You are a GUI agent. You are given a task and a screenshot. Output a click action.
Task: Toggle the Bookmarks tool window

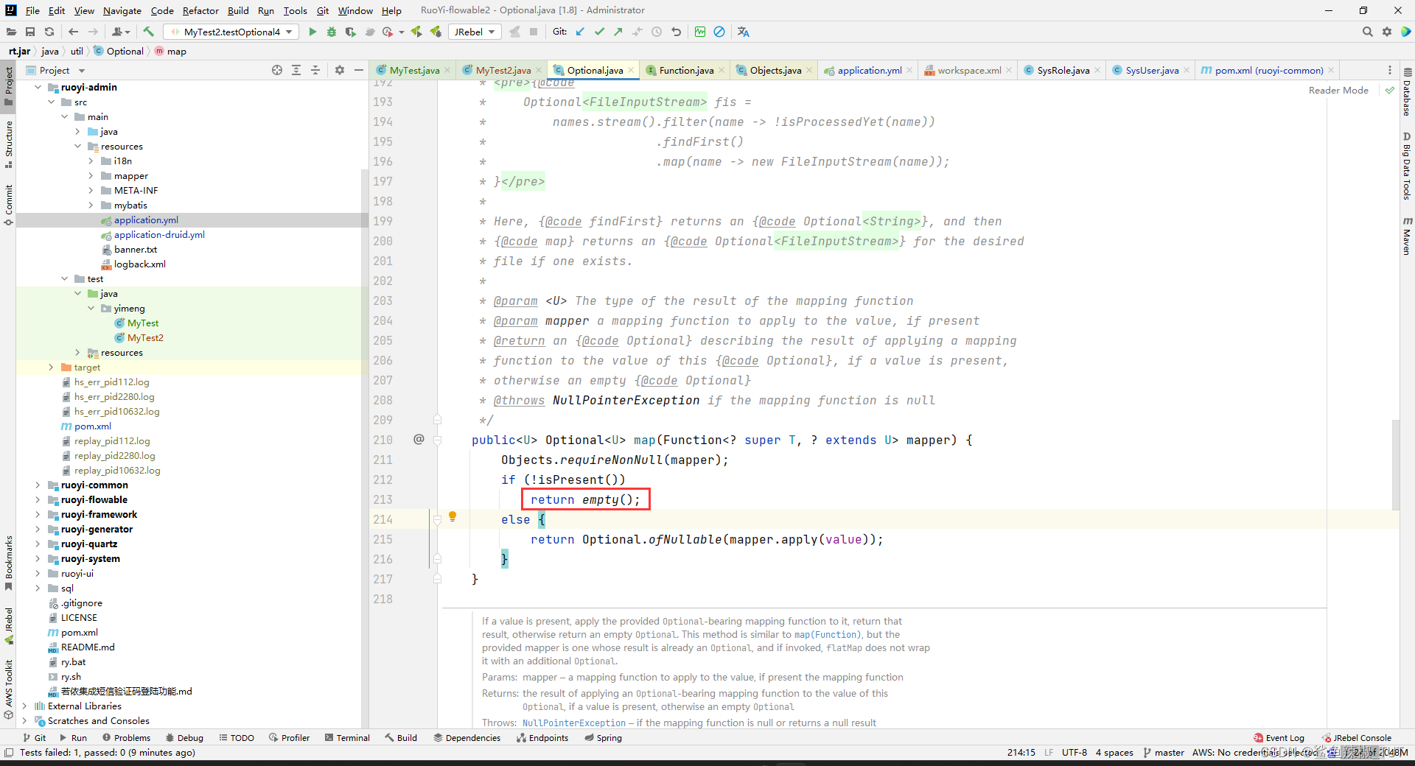[x=8, y=563]
